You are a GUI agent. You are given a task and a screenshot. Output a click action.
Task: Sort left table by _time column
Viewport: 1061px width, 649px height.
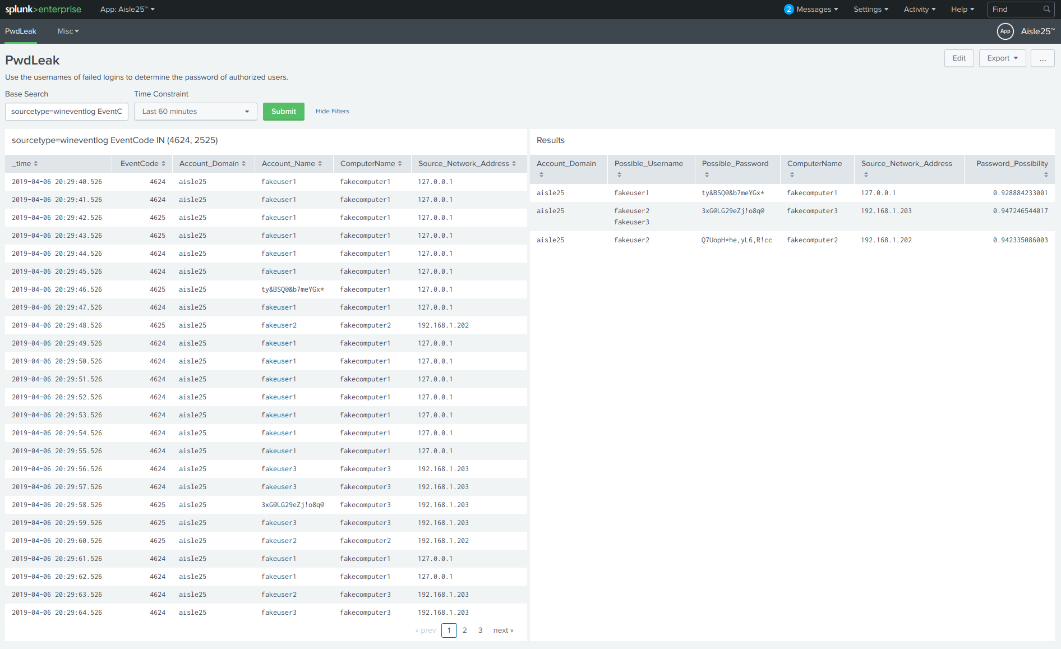(x=25, y=163)
